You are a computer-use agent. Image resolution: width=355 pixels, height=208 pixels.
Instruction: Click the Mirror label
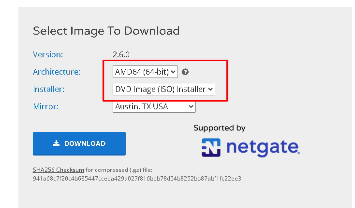pyautogui.click(x=45, y=106)
